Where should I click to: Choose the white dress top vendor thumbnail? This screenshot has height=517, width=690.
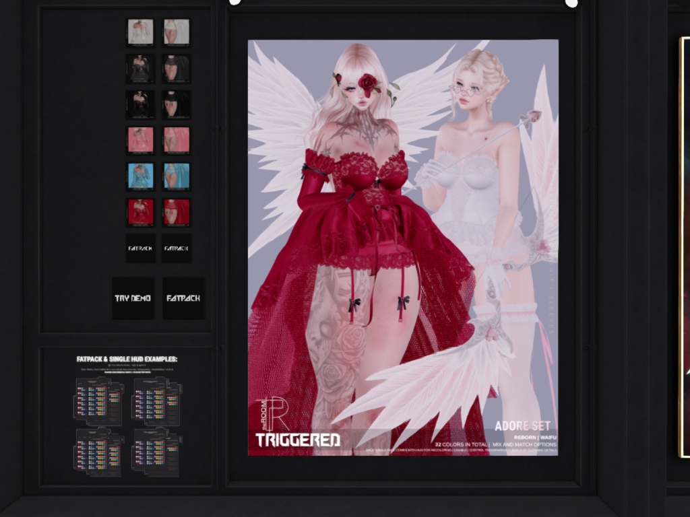click(x=140, y=32)
